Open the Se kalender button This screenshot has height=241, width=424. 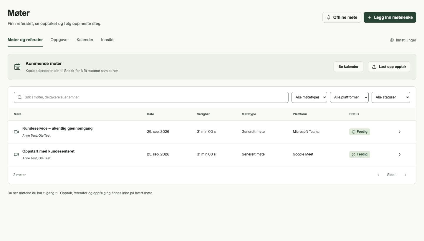click(x=348, y=67)
